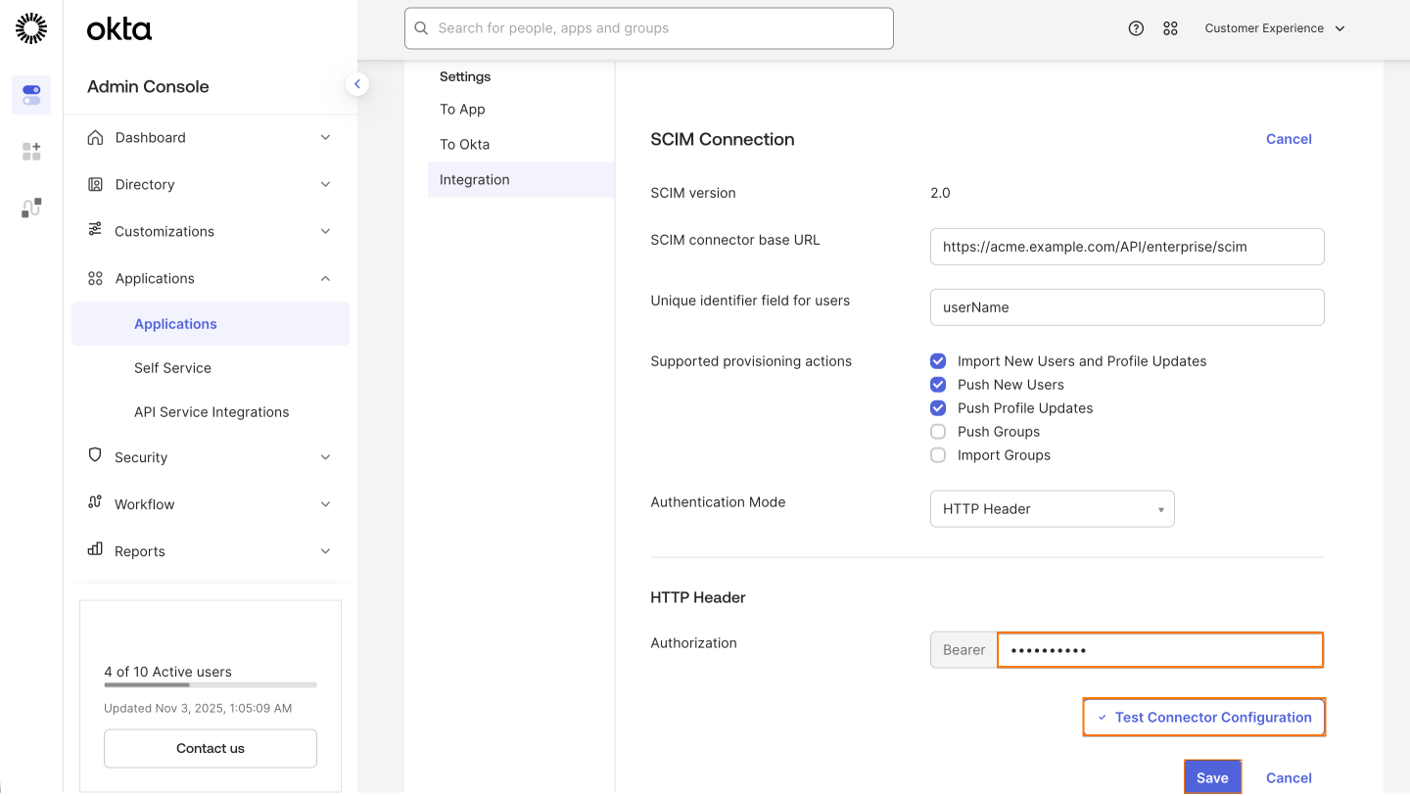
Task: Enable the Push Groups checkbox
Action: pyautogui.click(x=938, y=431)
